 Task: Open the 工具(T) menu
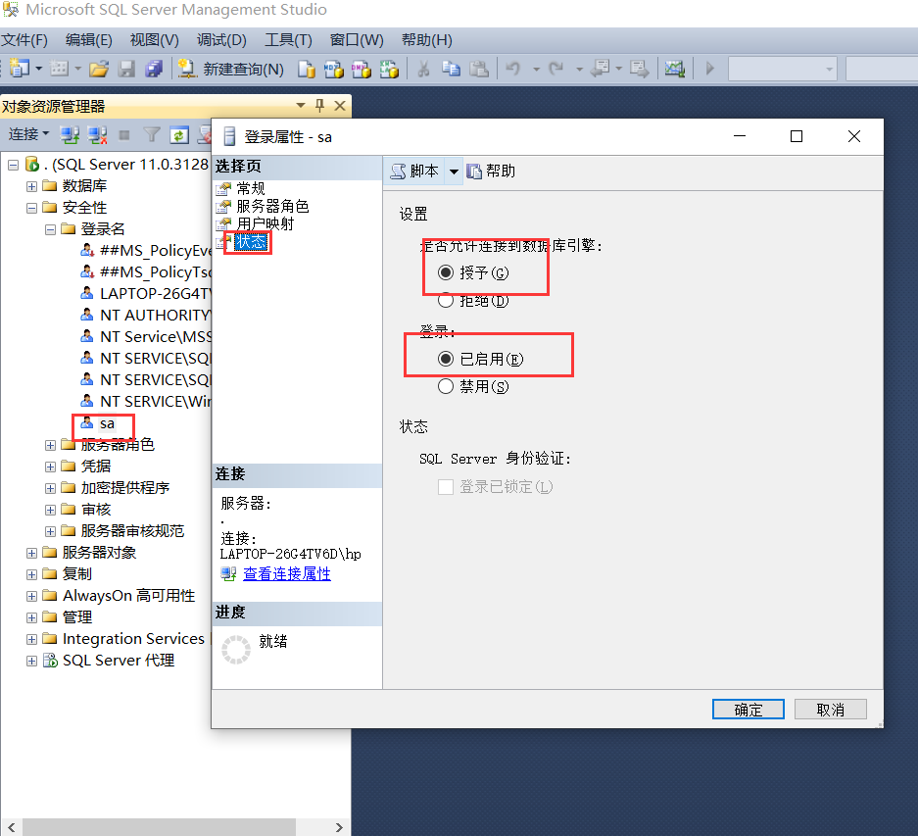point(289,40)
